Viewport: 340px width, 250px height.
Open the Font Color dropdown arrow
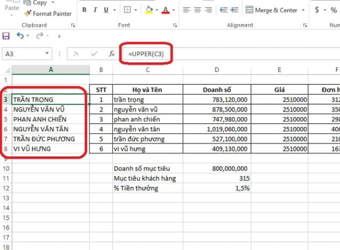(173, 10)
